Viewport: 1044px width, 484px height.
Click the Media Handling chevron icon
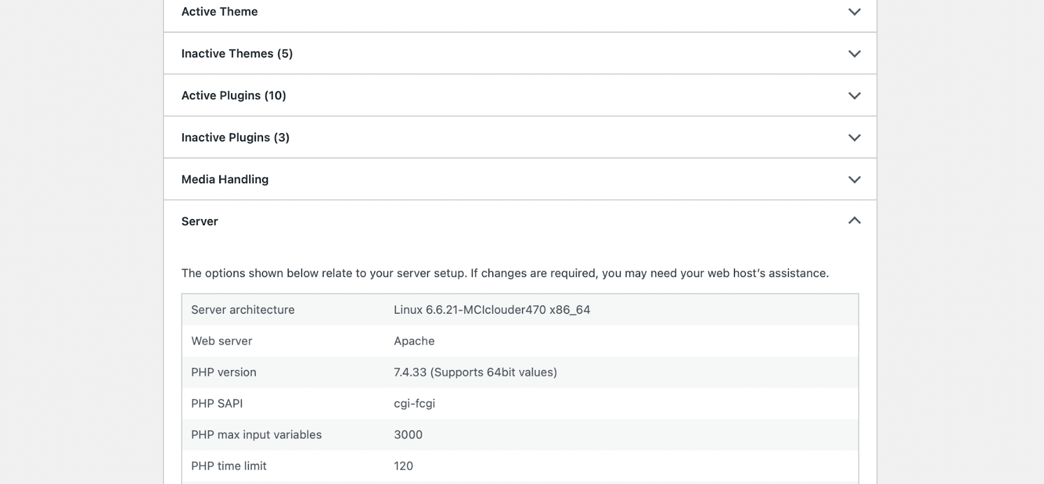coord(854,179)
